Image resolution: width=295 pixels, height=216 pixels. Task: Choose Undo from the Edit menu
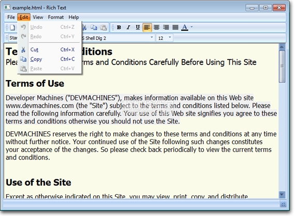pos(50,27)
